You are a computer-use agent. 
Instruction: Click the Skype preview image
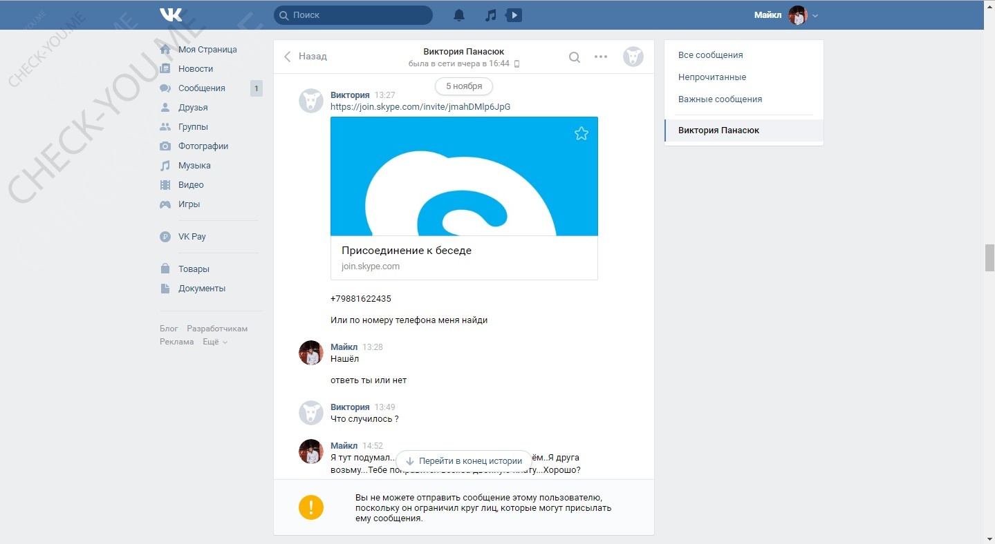point(464,176)
